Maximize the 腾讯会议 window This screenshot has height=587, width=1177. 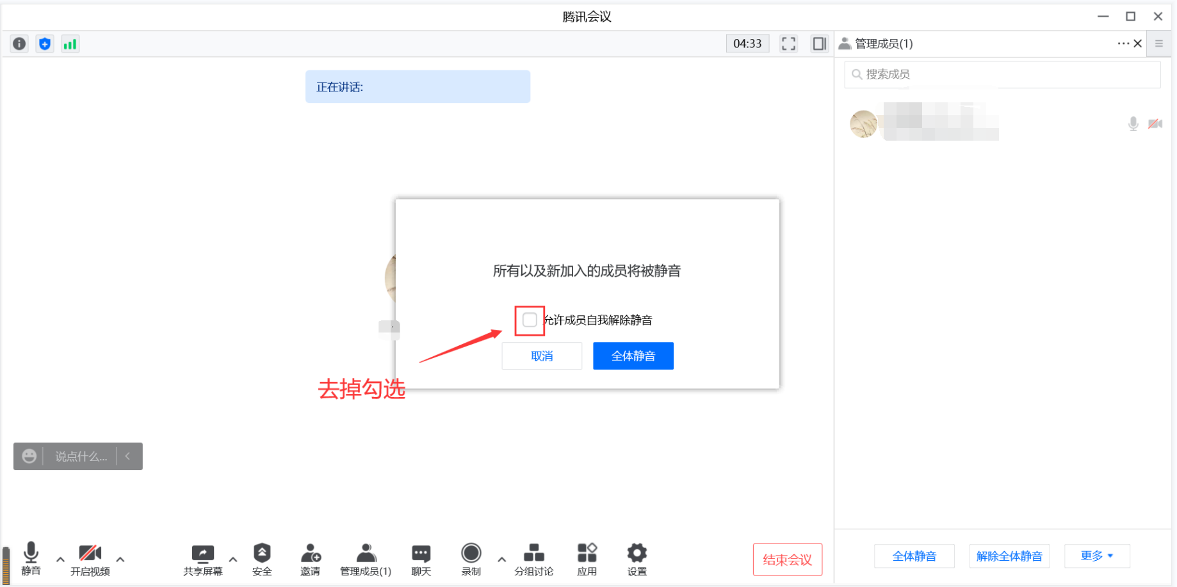(x=1131, y=17)
